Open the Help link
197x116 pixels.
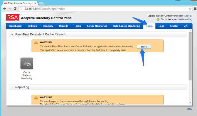coord(190,108)
